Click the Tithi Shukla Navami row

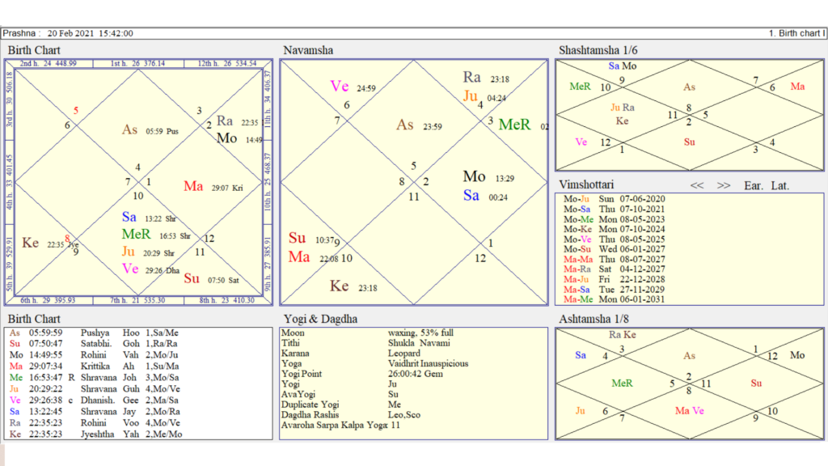pos(365,343)
